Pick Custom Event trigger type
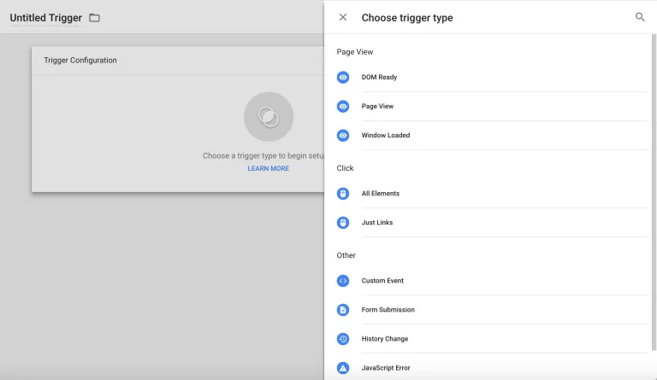657x380 pixels. [492, 280]
